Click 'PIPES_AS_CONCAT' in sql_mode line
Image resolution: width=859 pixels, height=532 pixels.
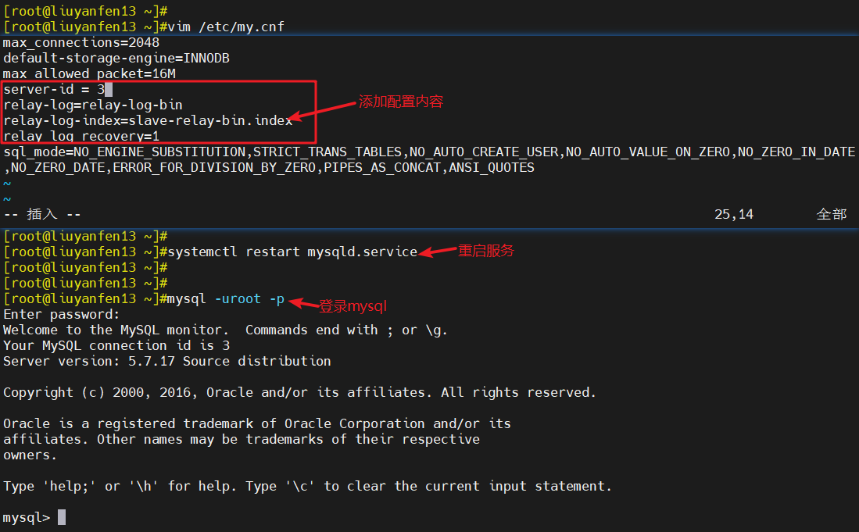[x=382, y=167]
